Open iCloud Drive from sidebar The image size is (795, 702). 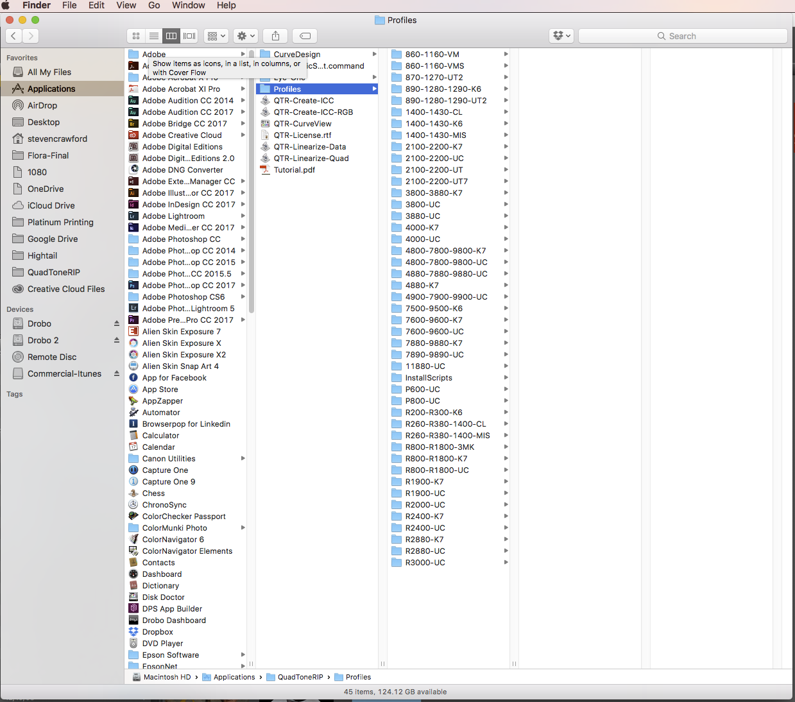point(62,205)
